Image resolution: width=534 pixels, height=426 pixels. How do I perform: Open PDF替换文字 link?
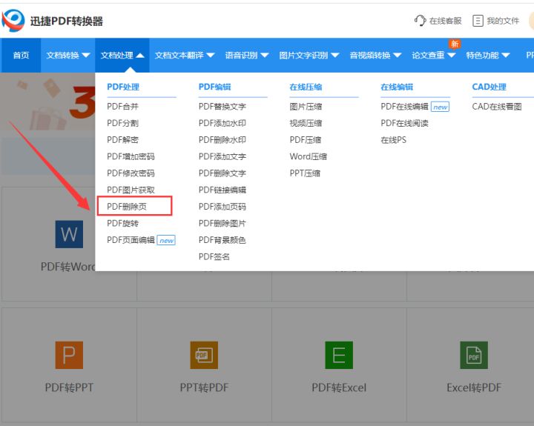(222, 107)
